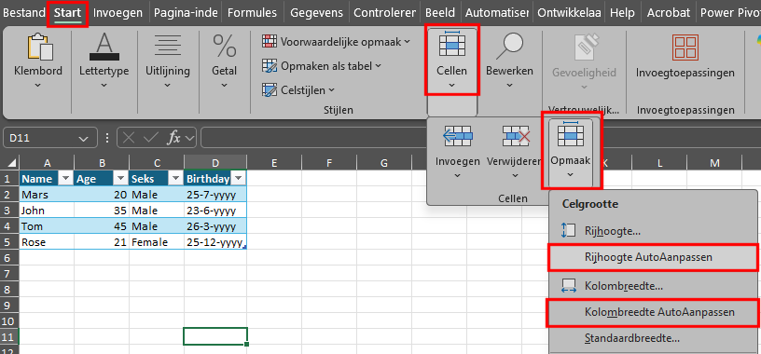761x354 pixels.
Task: Click the Opmaken als tabel icon
Action: pos(269,65)
